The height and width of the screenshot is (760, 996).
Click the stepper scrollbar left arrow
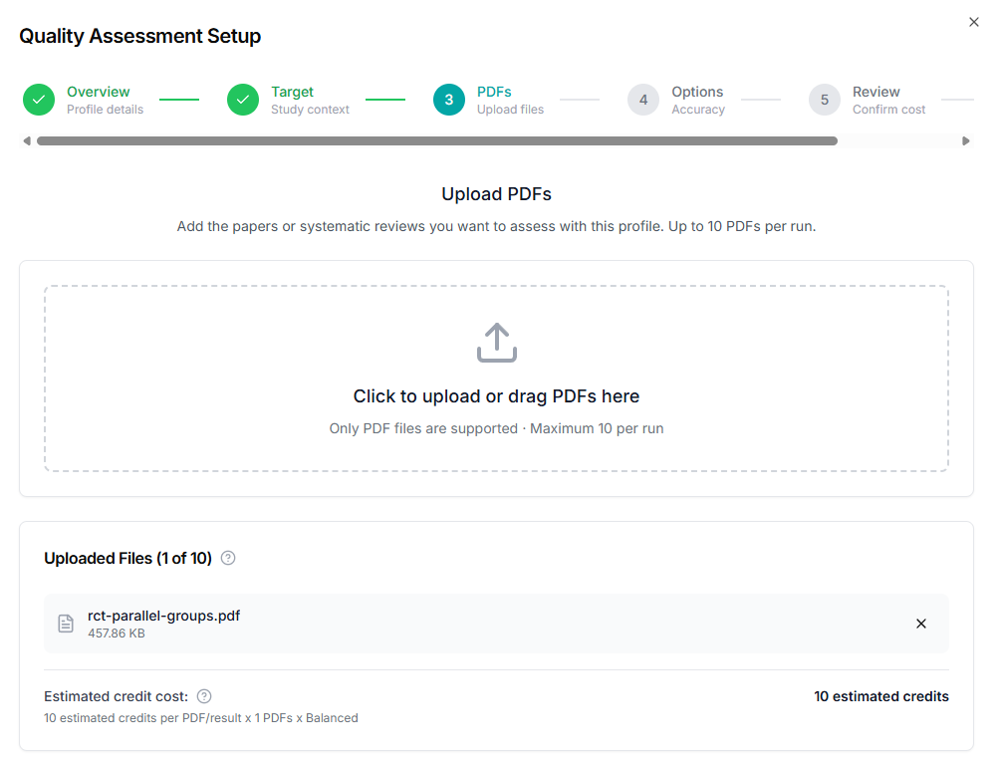(27, 141)
